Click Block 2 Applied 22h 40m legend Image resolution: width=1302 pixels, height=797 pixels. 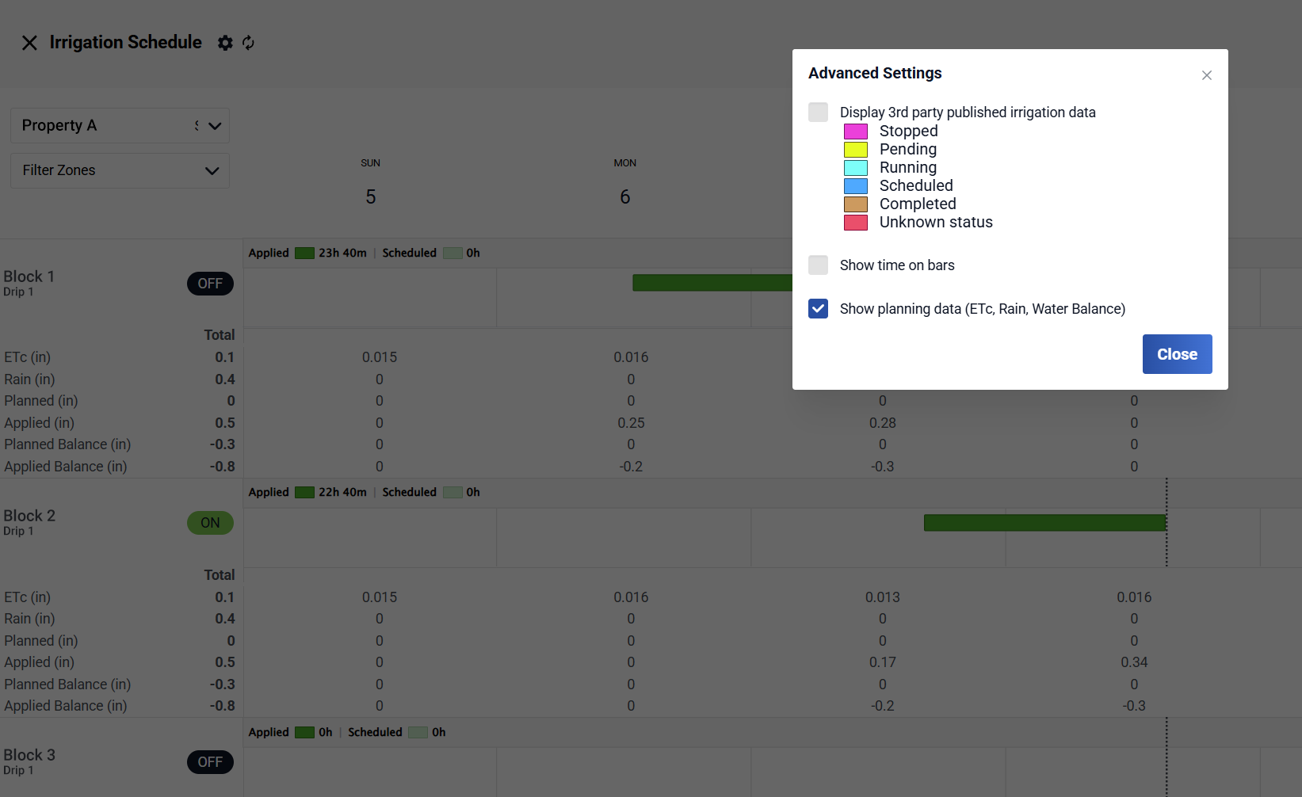coord(307,492)
